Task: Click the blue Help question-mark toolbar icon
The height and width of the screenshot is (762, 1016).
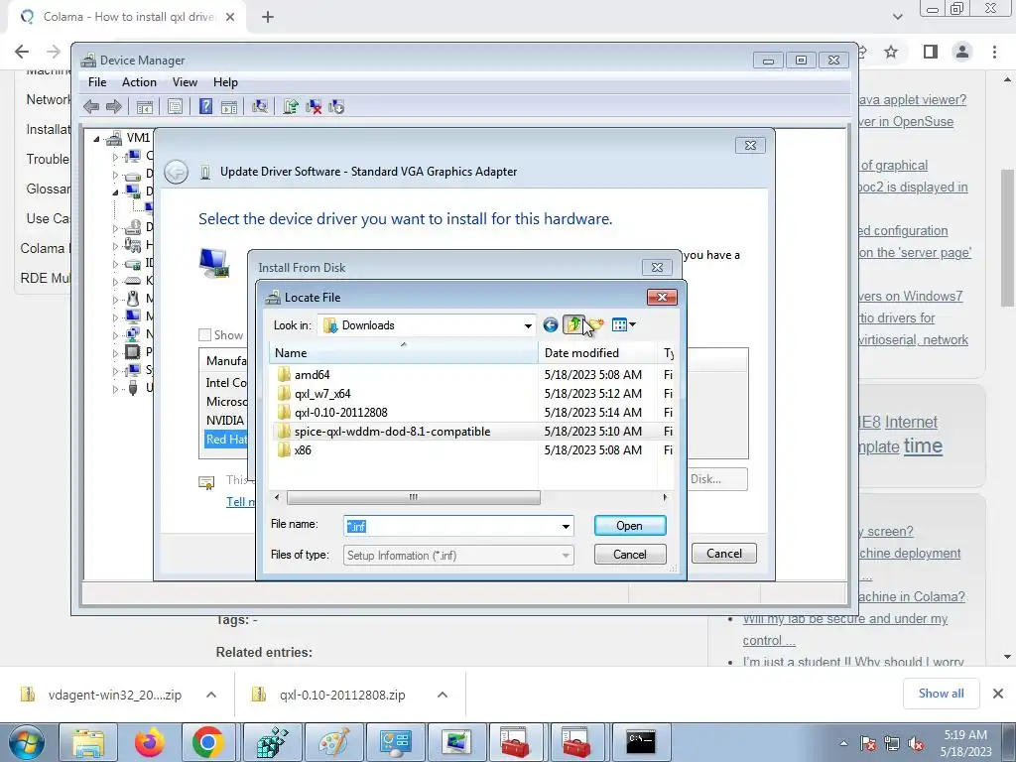Action: pyautogui.click(x=205, y=107)
